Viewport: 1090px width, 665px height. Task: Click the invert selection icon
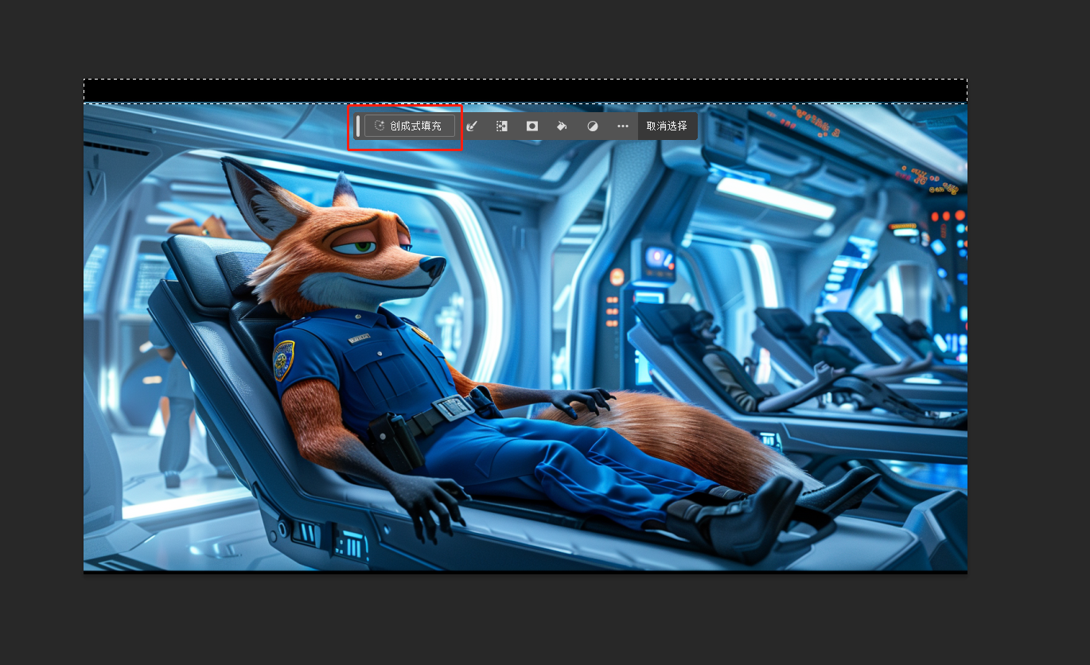[502, 126]
